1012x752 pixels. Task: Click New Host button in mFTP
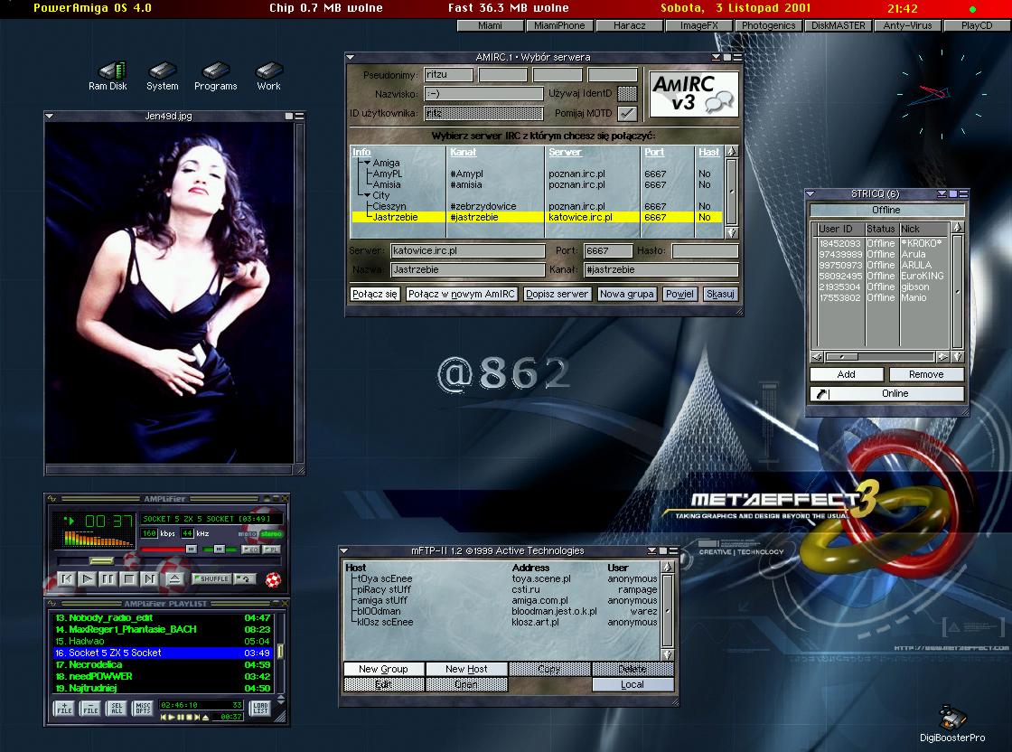[x=466, y=670]
